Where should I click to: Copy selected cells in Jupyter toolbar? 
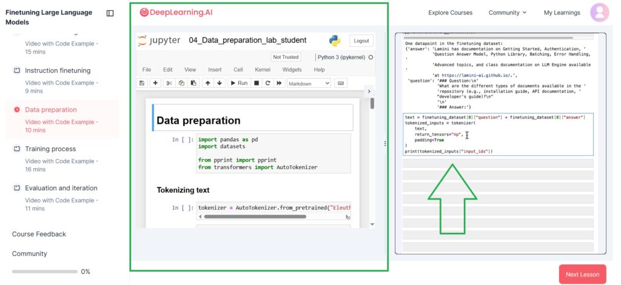[x=181, y=83]
